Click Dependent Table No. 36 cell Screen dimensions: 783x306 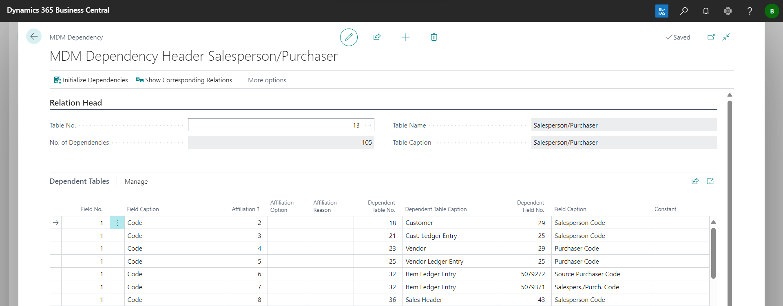(378, 300)
